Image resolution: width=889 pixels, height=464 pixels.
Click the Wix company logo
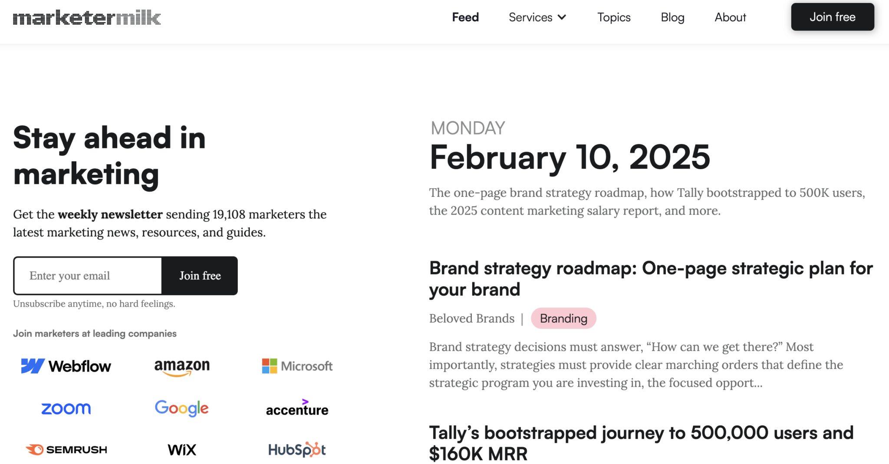(x=181, y=450)
